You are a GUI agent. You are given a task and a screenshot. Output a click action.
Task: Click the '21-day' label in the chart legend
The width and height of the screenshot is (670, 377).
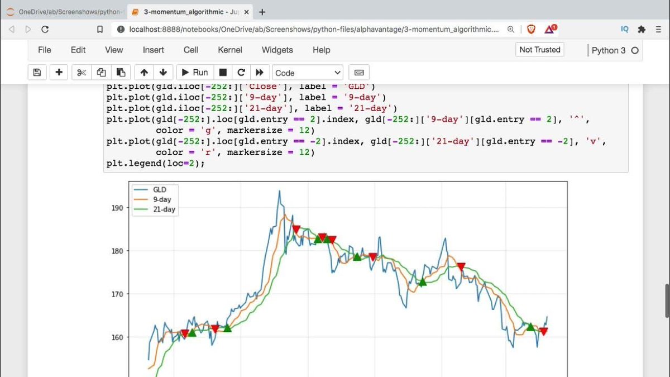point(164,209)
